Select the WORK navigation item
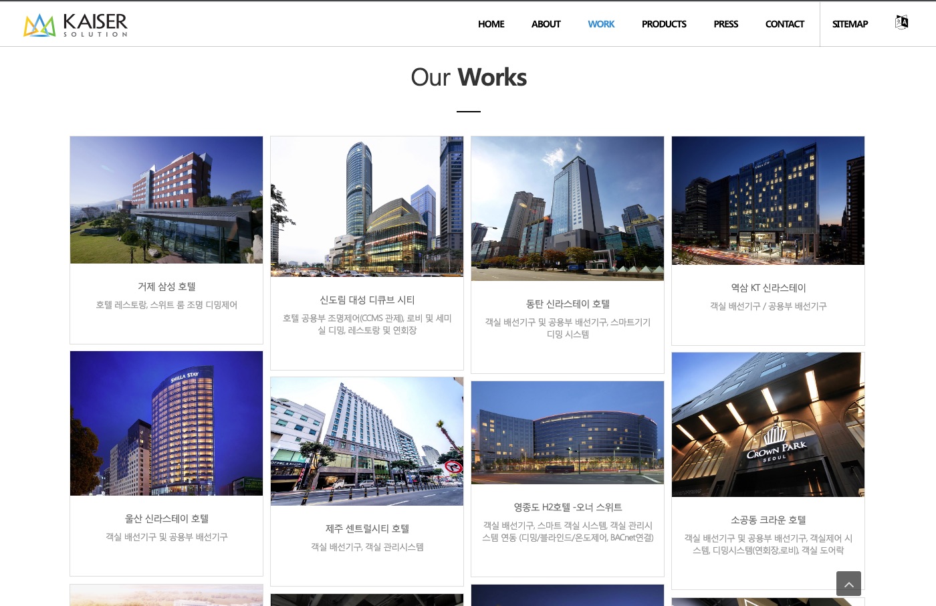The height and width of the screenshot is (606, 936). click(601, 24)
